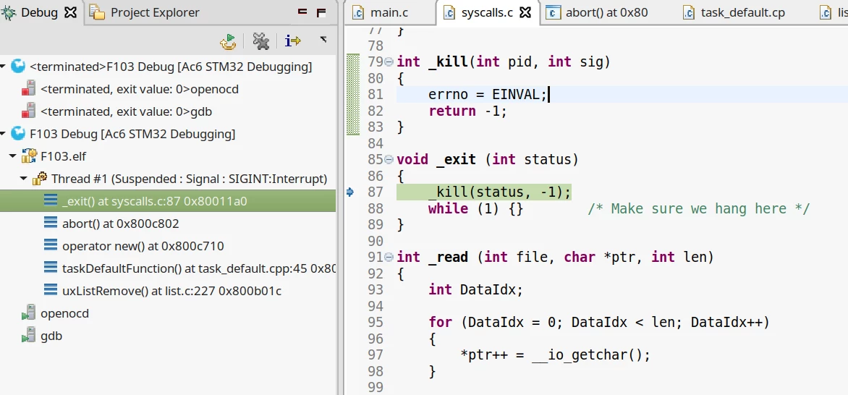This screenshot has height=395, width=848.
Task: Click the running gdb process icon
Action: 28,336
